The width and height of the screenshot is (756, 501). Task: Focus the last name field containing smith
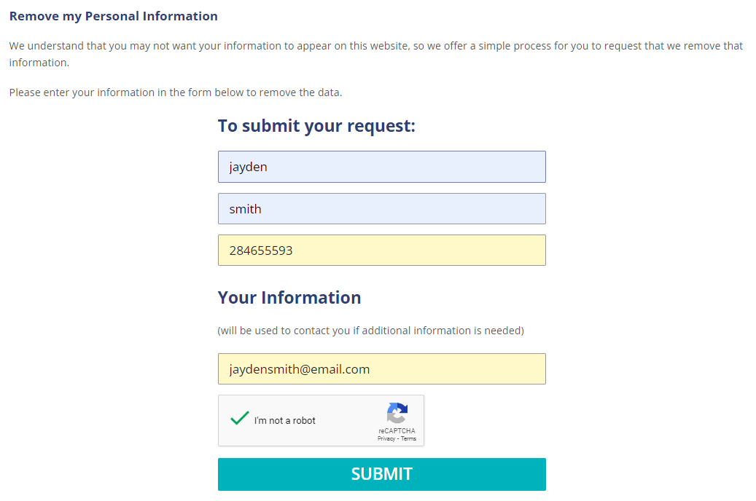point(382,208)
